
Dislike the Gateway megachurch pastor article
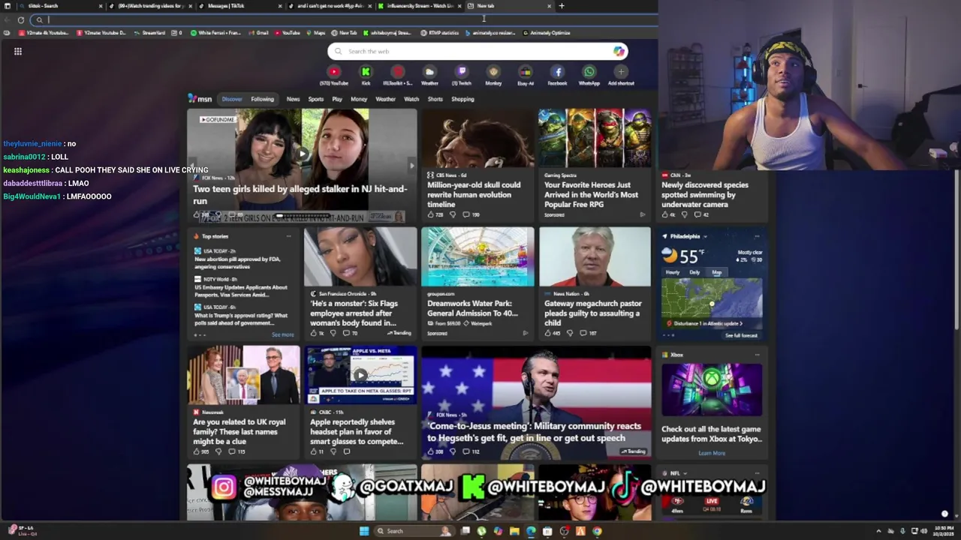tap(569, 333)
